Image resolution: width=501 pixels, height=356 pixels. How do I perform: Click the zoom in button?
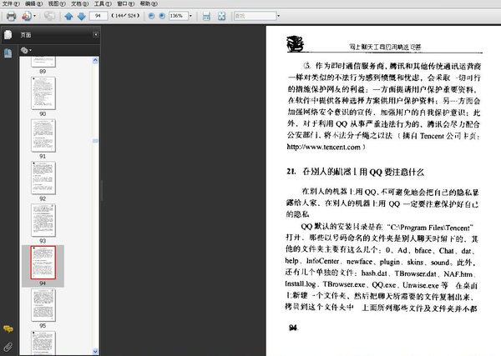click(162, 16)
